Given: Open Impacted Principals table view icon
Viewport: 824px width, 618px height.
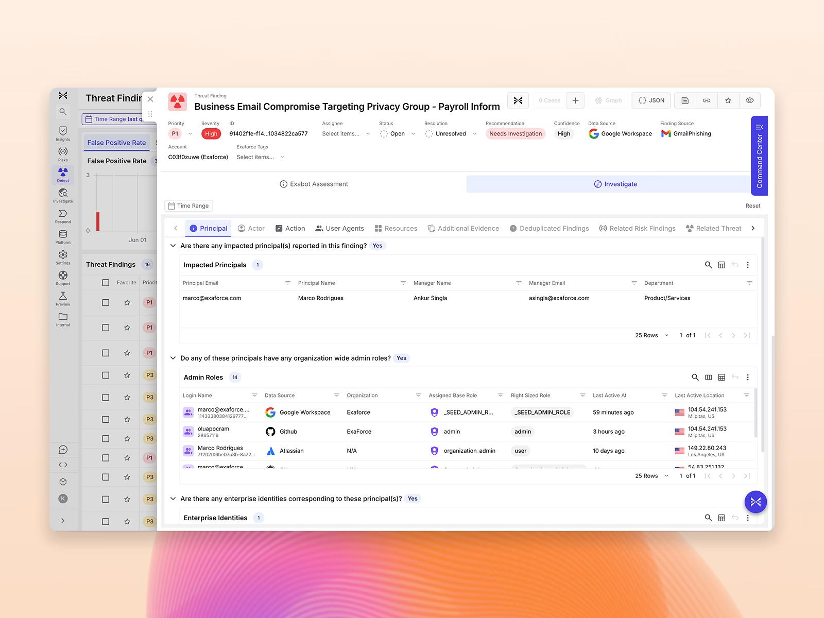Looking at the screenshot, I should (x=722, y=265).
